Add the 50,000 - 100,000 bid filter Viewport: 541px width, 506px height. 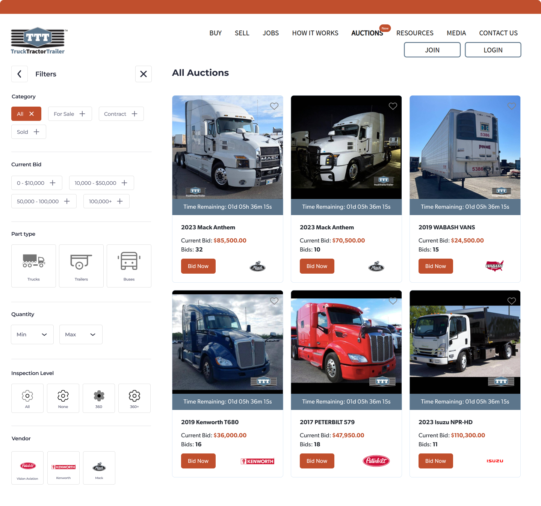[x=44, y=201]
